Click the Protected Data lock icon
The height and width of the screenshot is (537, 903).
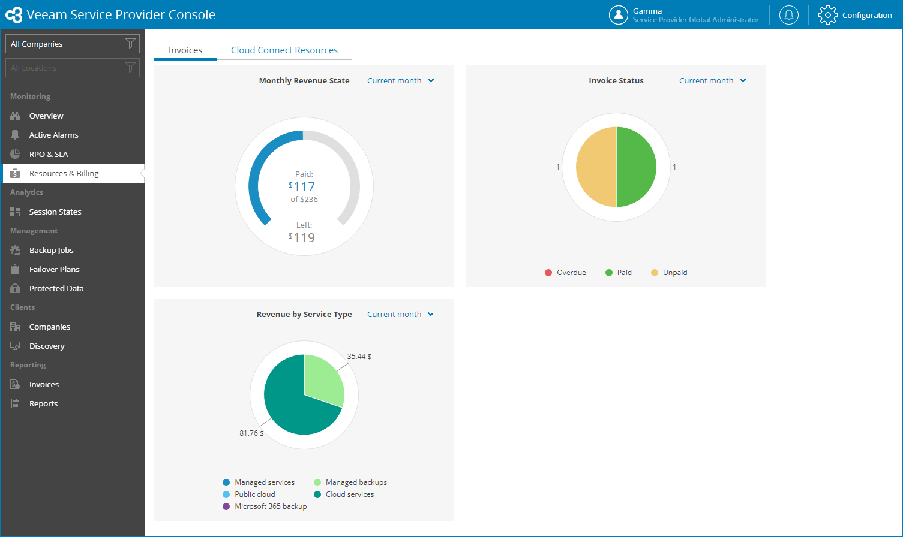15,288
